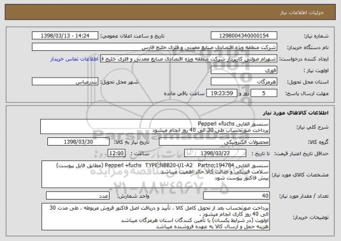Click the delivery province field هرمزگان
The width and height of the screenshot is (341, 241).
[x=244, y=82]
